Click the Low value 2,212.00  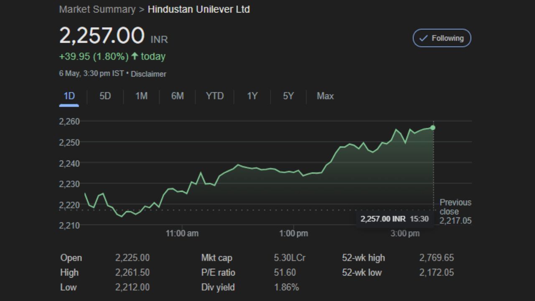point(132,287)
